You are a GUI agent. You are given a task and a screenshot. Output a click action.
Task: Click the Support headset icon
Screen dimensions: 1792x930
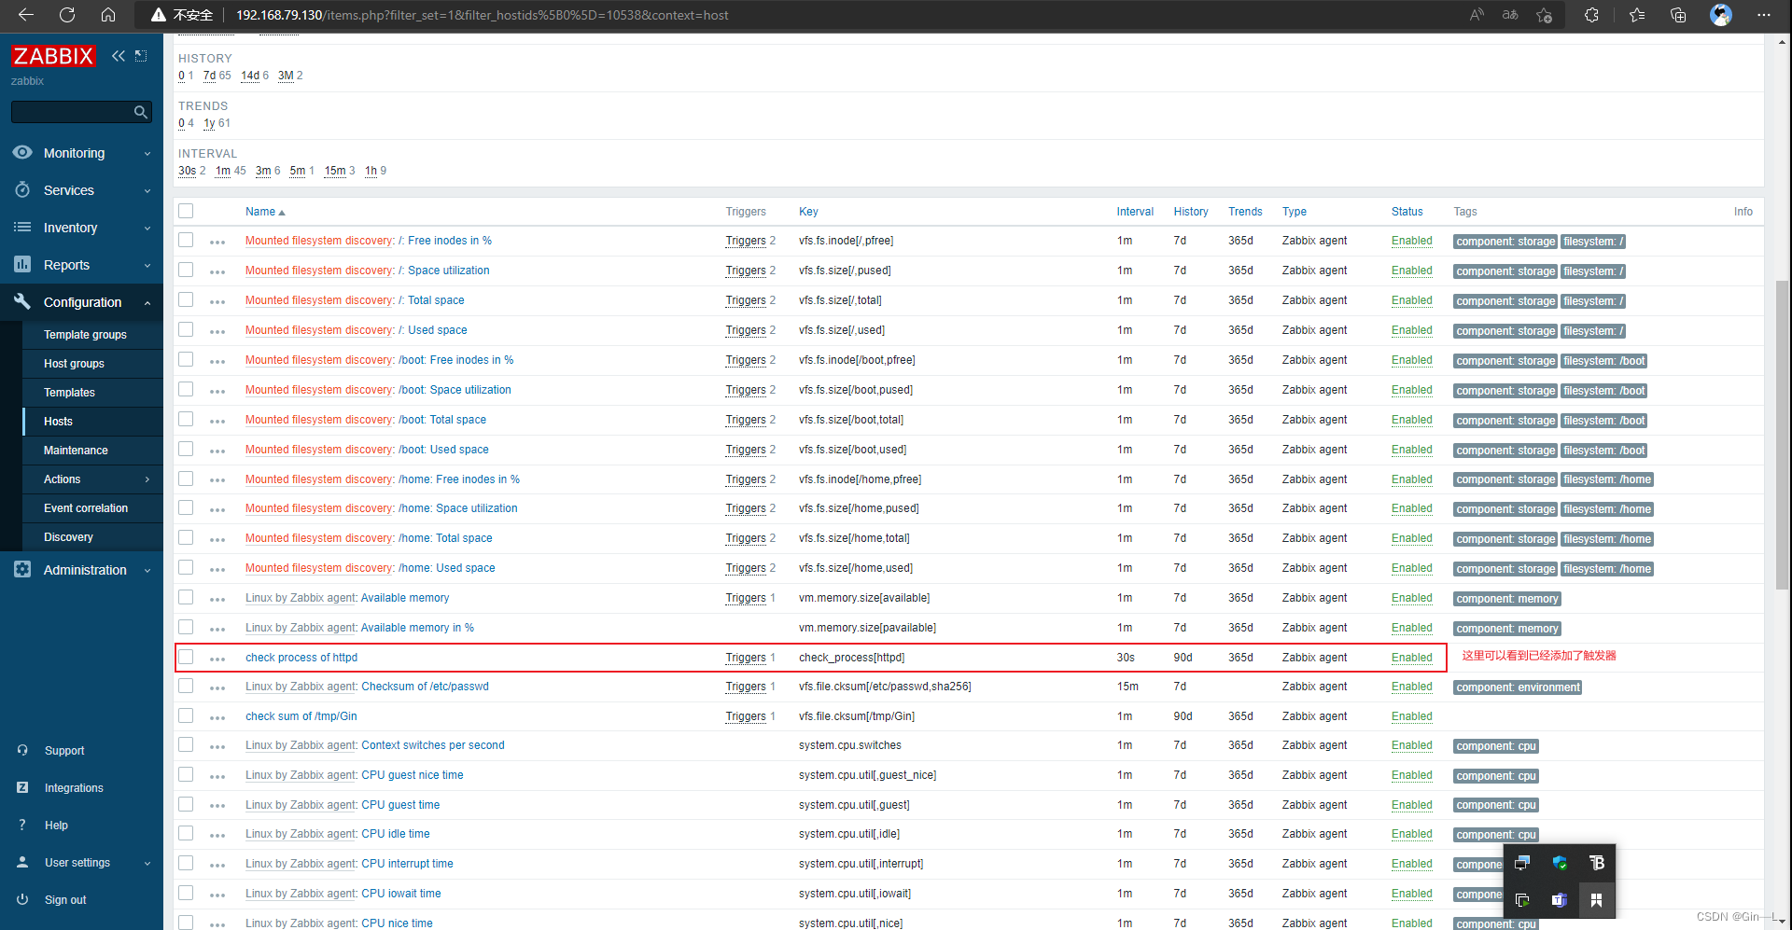click(x=22, y=750)
